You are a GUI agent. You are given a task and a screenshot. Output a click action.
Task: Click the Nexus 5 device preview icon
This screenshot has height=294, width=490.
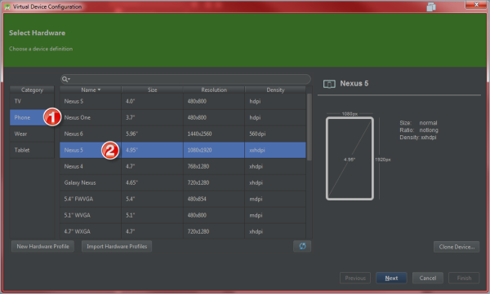click(x=329, y=84)
